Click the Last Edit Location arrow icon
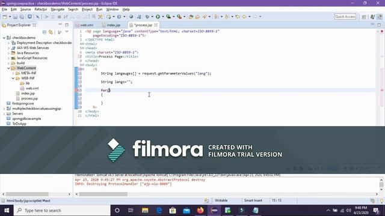The height and width of the screenshot is (216, 385). pos(238,17)
